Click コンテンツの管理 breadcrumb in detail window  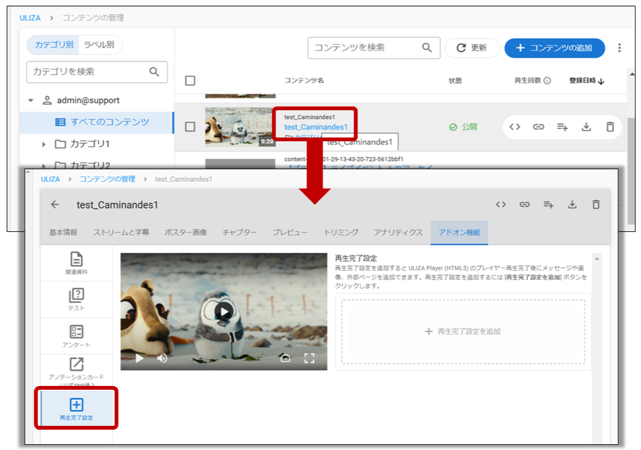tap(107, 179)
